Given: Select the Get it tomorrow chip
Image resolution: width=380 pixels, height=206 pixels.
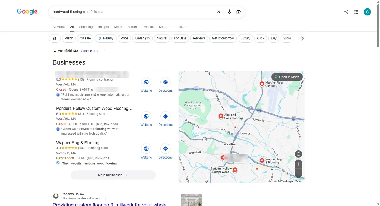Looking at the screenshot, I should pos(223,38).
